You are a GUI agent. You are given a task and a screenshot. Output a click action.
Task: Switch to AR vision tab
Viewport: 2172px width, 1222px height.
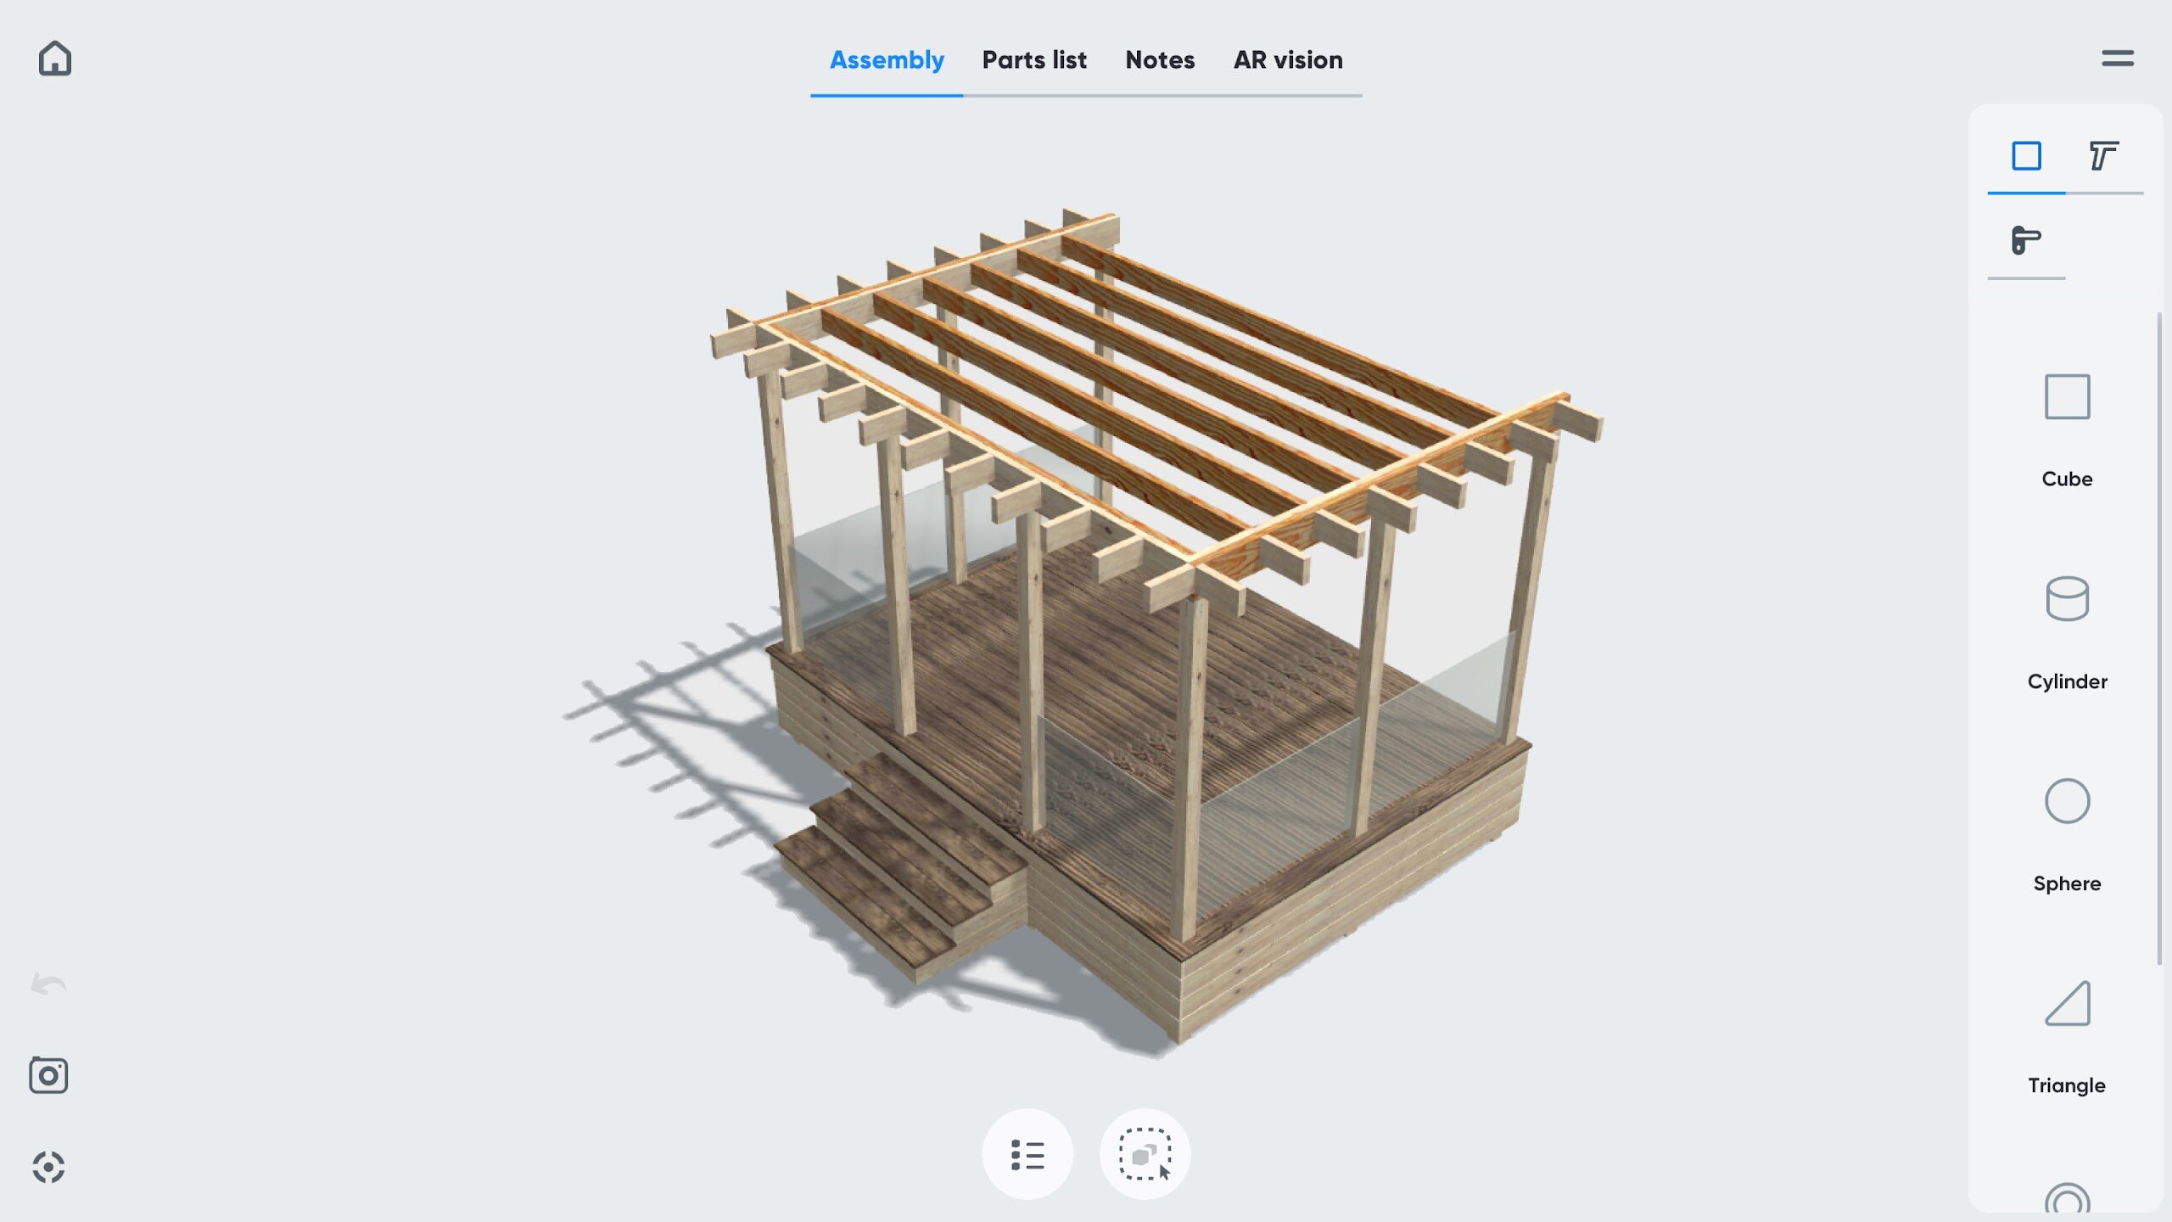point(1288,60)
